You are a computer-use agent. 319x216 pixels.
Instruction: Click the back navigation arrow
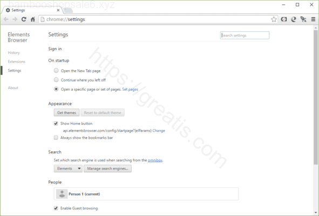pos(6,19)
